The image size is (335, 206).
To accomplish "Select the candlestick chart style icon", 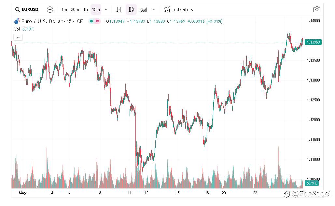I will click(x=131, y=10).
